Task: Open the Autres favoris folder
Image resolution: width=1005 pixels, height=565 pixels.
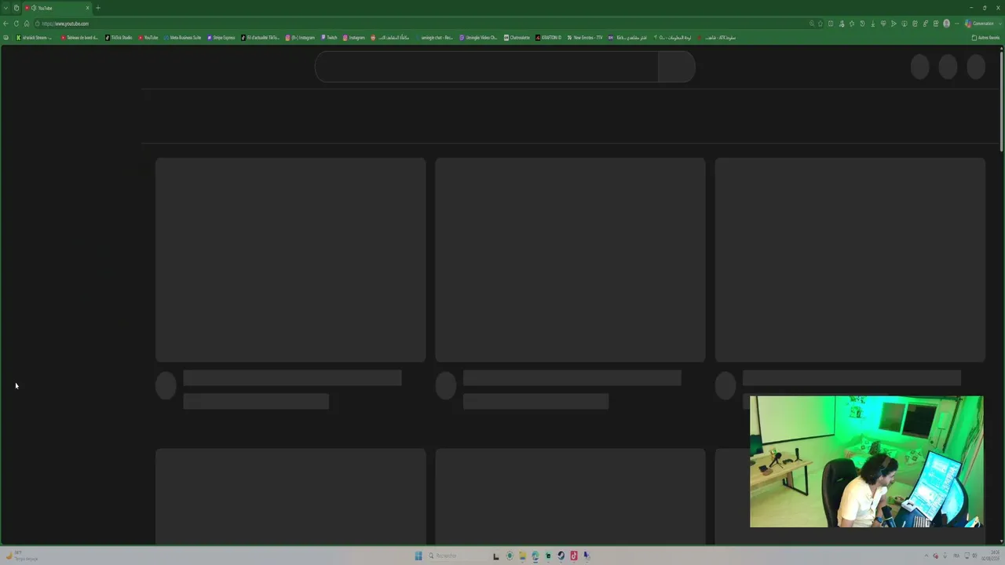Action: coord(986,38)
